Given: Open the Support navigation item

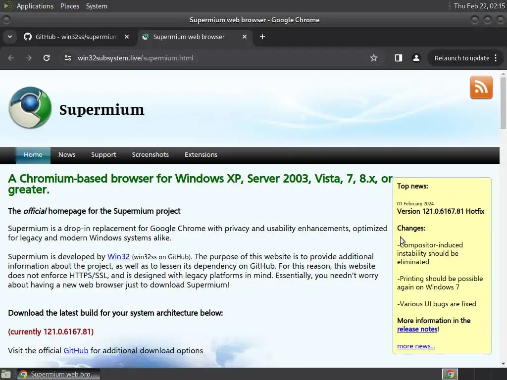Looking at the screenshot, I should point(103,154).
